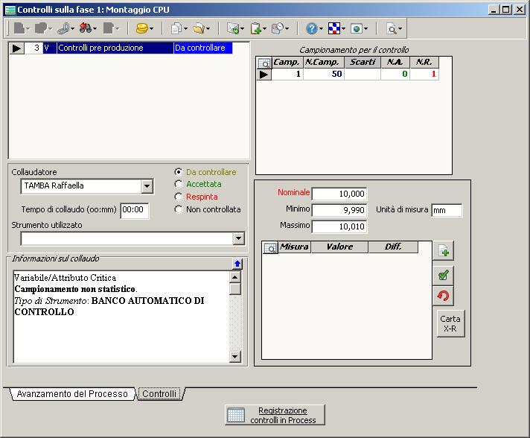Switch to Avanzamento del Processo tab
The width and height of the screenshot is (530, 438).
(x=72, y=394)
